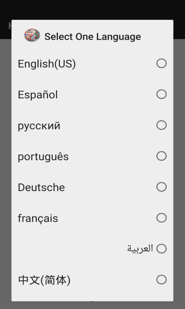Enable the português radio button
Viewport: 185px width, 309px height.
[161, 156]
